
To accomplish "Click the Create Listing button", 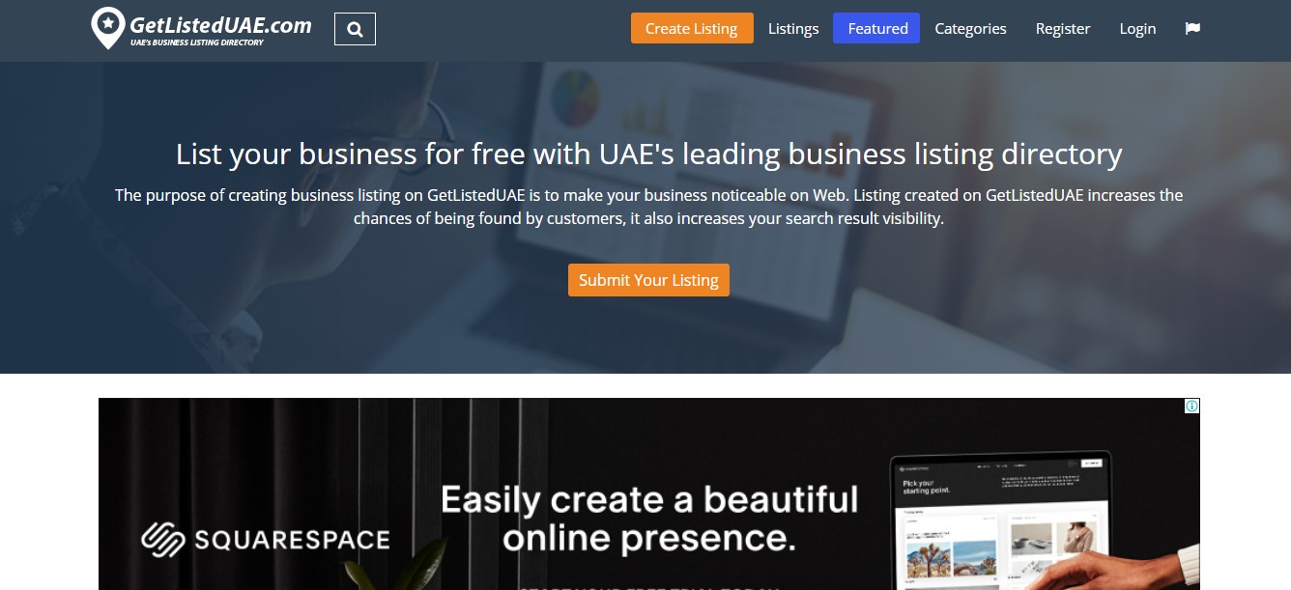I will (691, 28).
